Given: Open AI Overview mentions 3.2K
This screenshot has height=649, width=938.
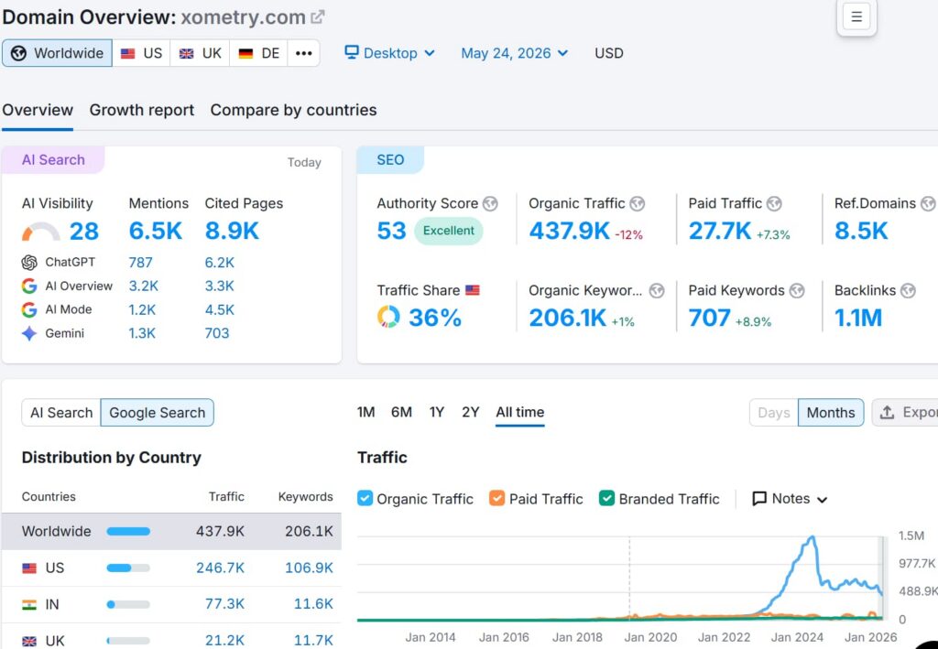Looking at the screenshot, I should pyautogui.click(x=144, y=287).
